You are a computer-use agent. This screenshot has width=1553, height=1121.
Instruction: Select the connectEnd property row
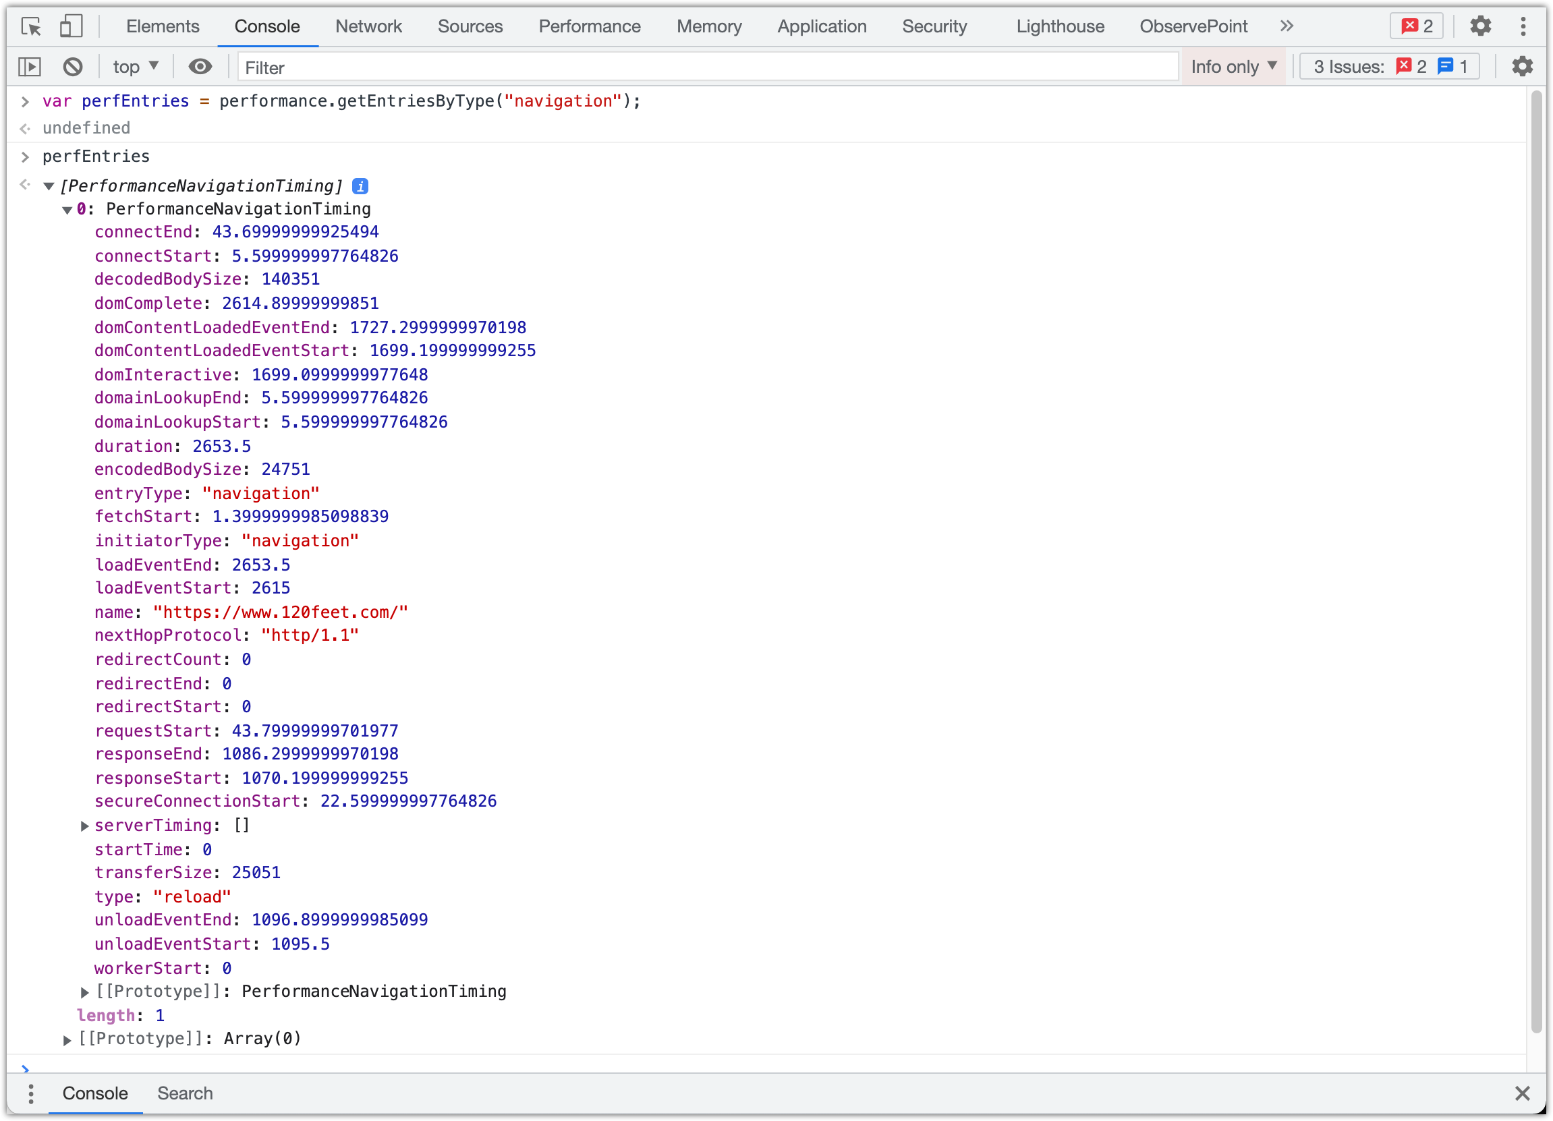pyautogui.click(x=236, y=232)
